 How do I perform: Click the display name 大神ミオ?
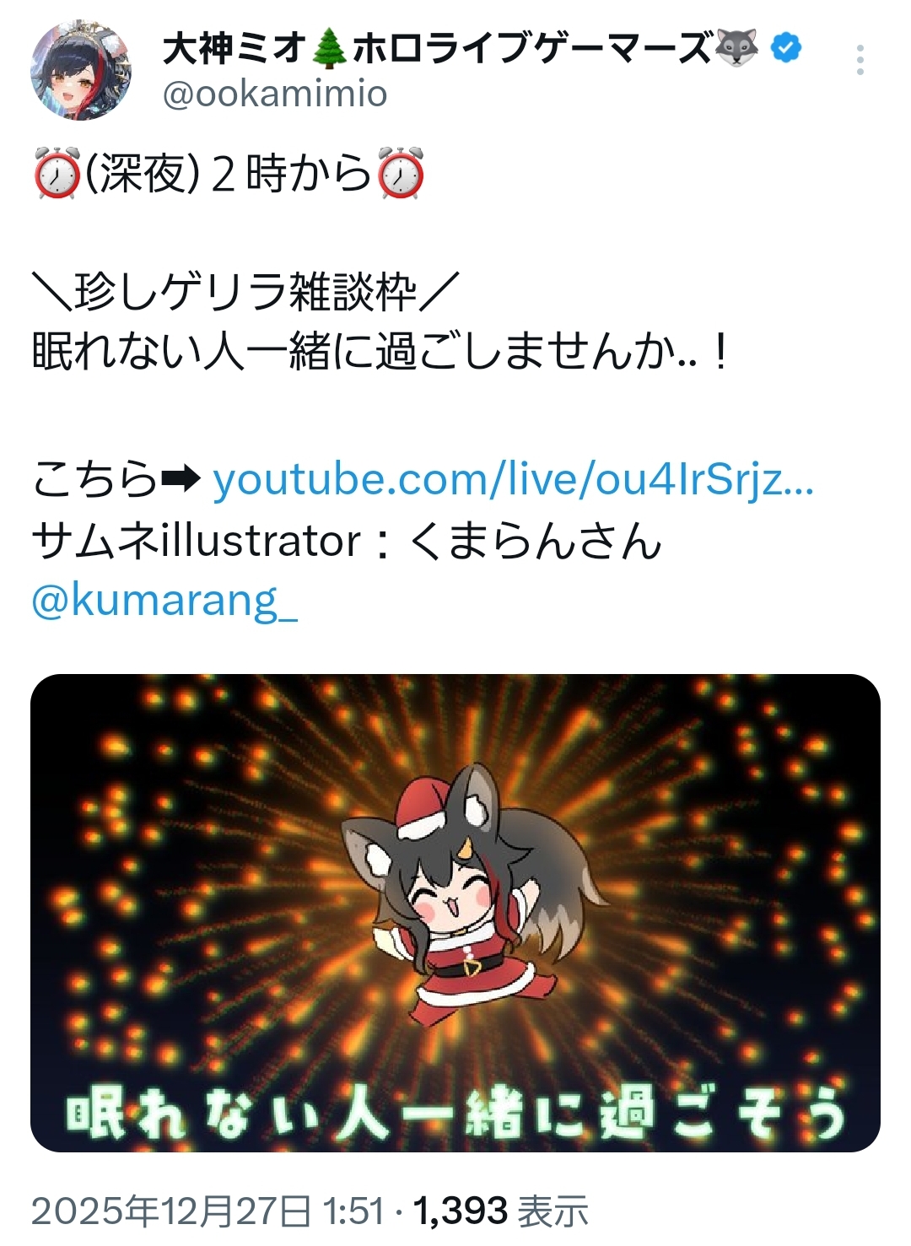234,48
